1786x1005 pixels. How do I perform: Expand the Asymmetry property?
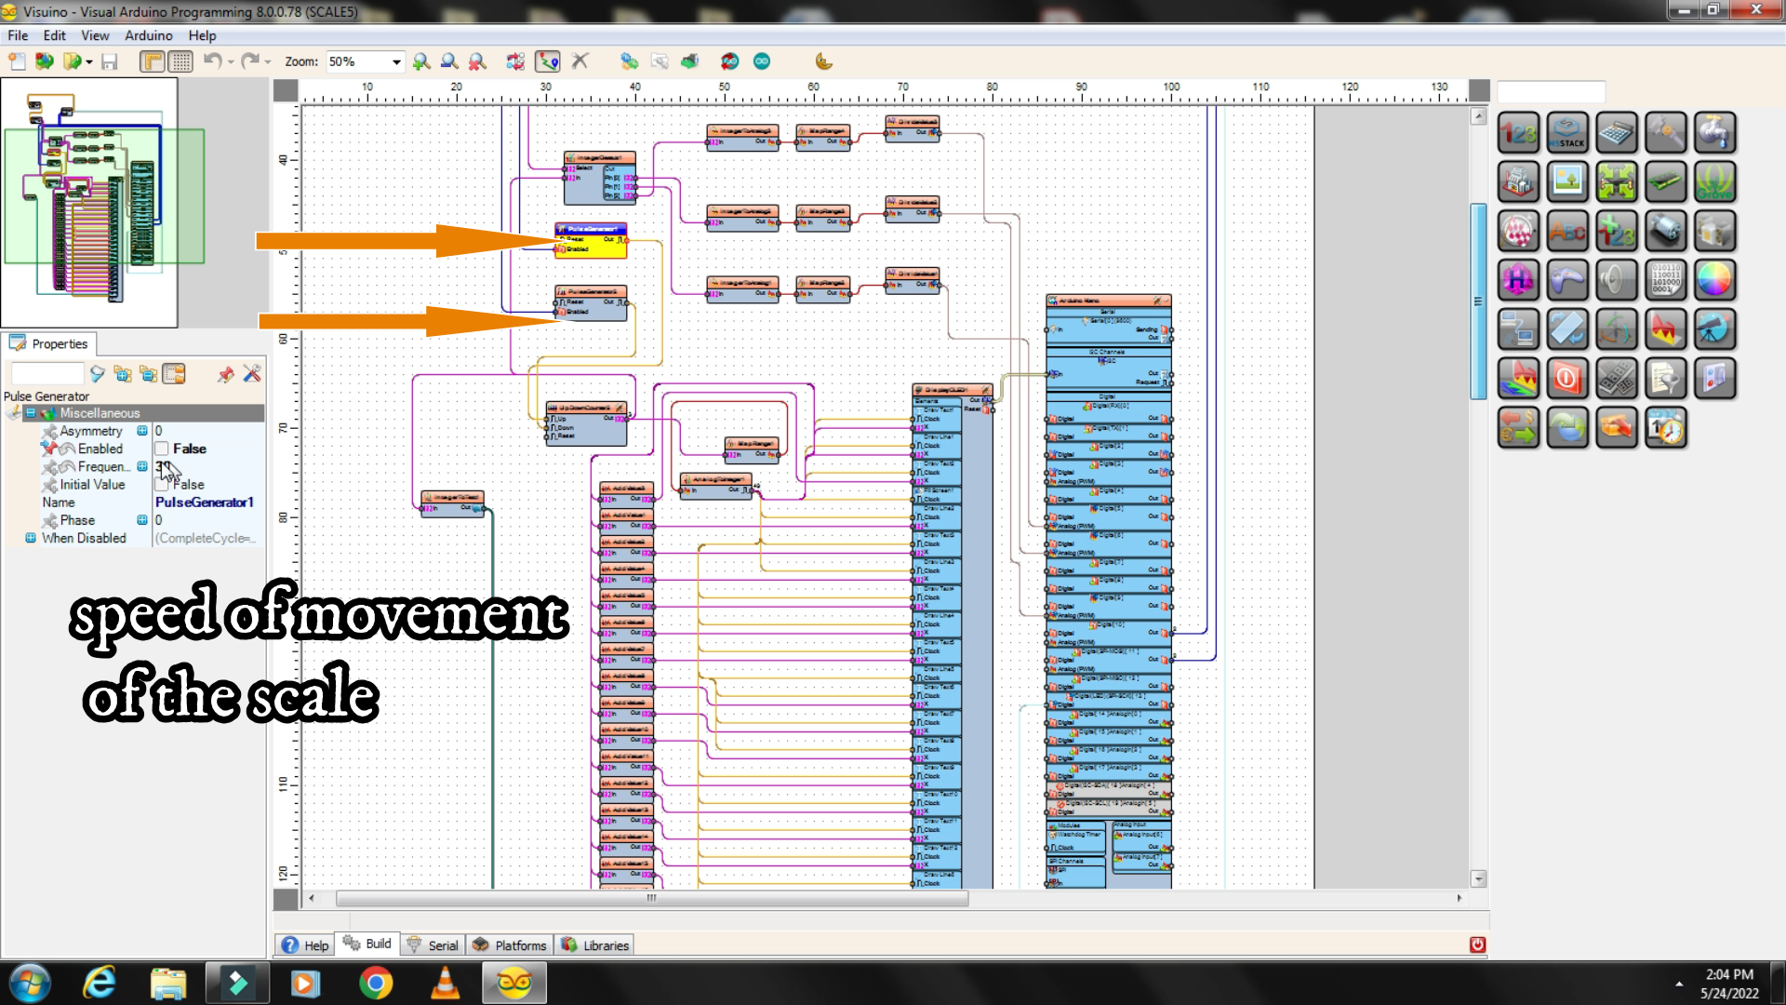pyautogui.click(x=142, y=431)
